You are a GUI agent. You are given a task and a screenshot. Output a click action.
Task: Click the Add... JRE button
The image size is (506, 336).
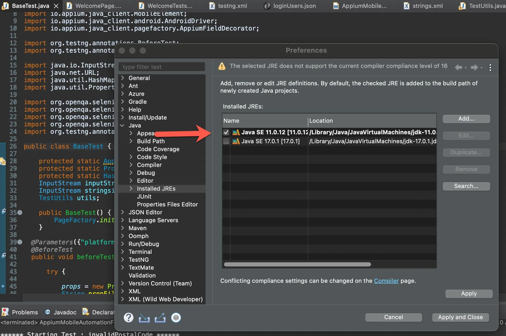pyautogui.click(x=466, y=119)
